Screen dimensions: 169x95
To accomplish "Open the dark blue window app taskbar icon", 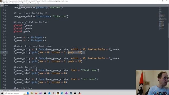I will coord(71,93).
